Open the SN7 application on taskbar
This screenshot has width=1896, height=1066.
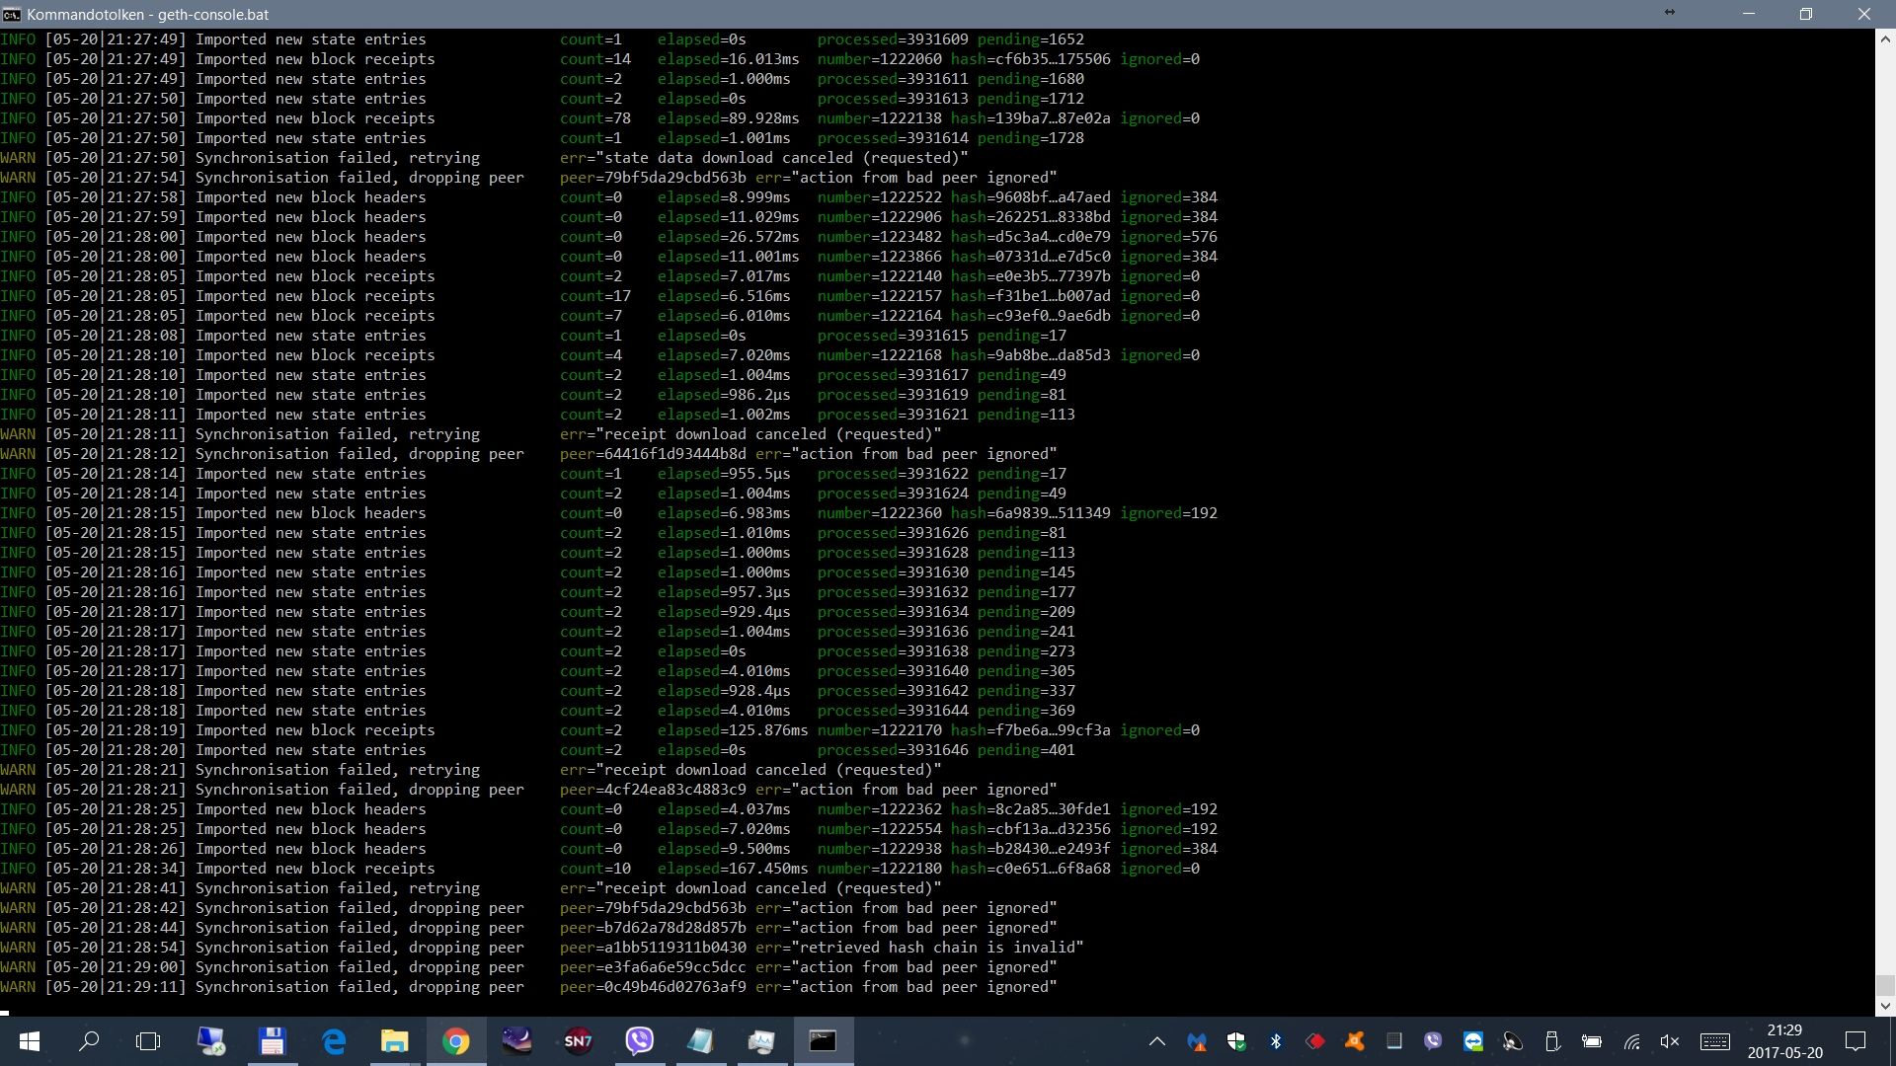click(x=579, y=1041)
